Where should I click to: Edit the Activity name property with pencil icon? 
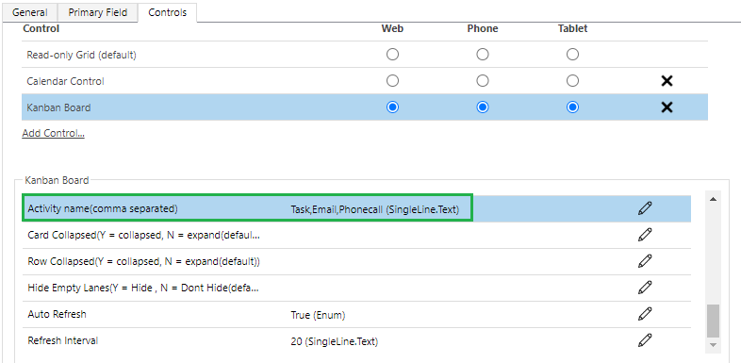click(645, 208)
